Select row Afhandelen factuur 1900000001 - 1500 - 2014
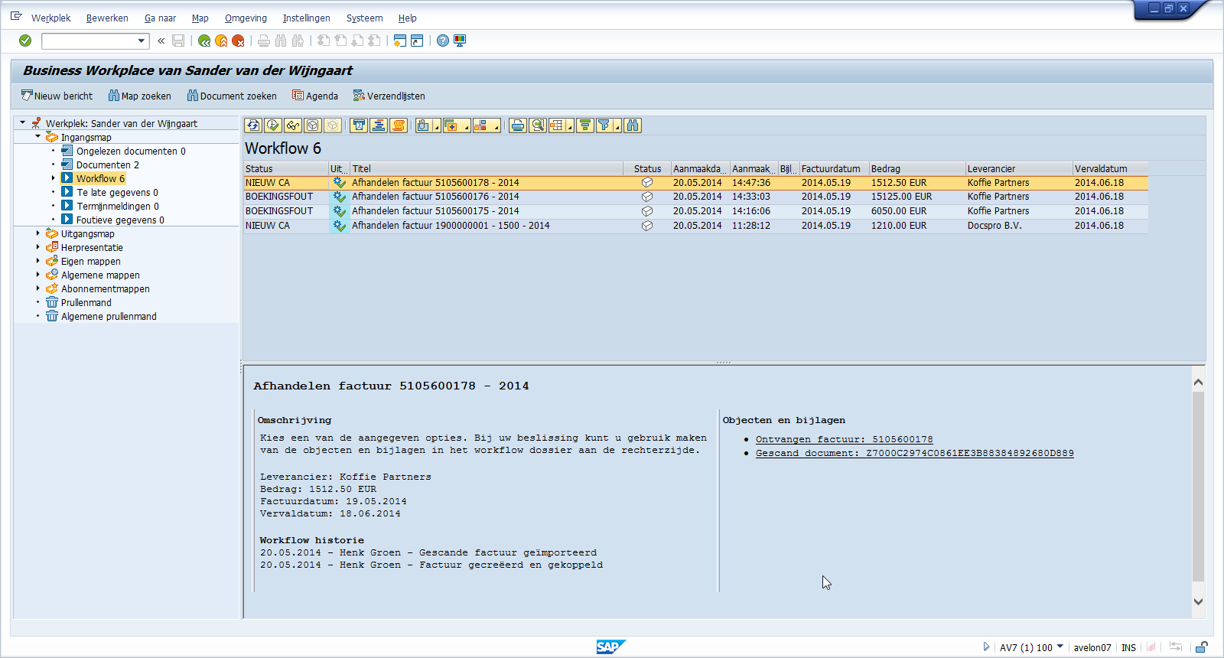 (x=695, y=226)
